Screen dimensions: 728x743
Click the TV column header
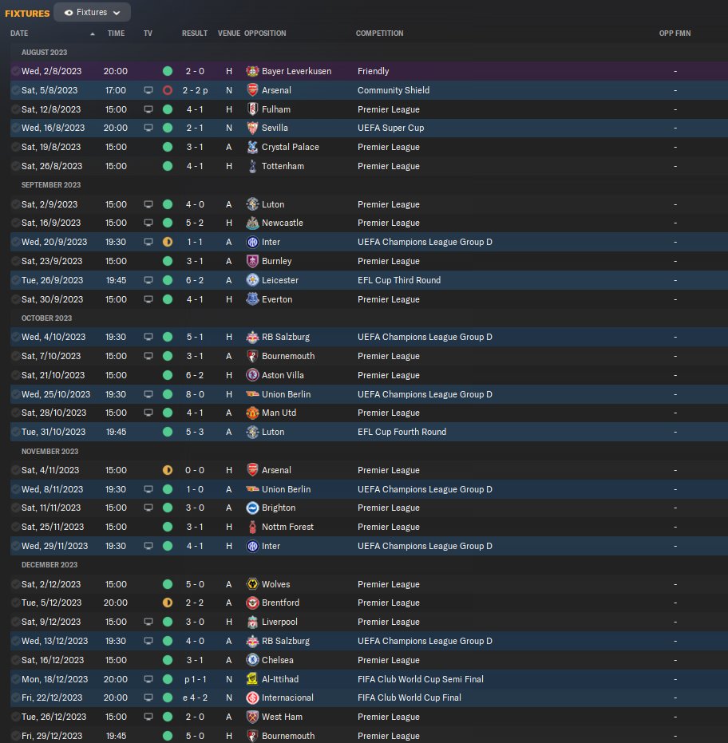point(148,34)
